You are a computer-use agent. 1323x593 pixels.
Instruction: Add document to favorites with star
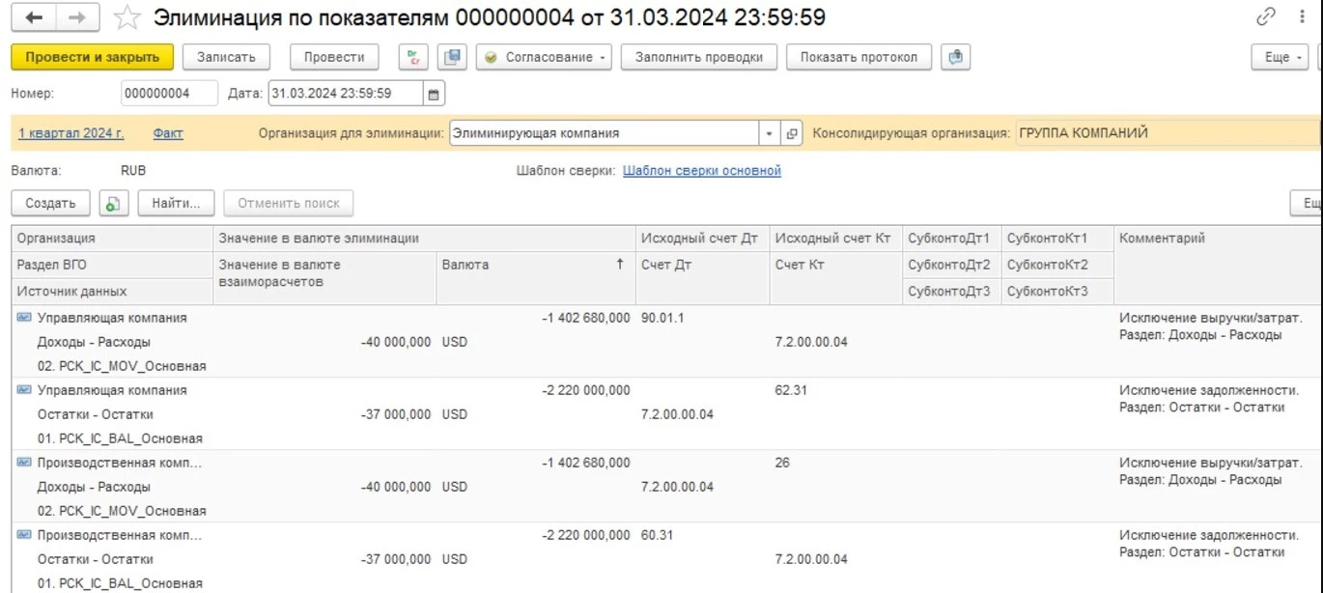pyautogui.click(x=127, y=17)
